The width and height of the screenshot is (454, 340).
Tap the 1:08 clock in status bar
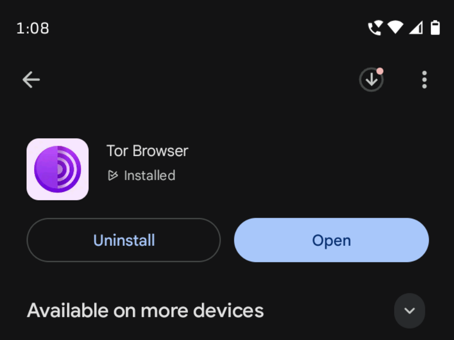click(x=33, y=28)
